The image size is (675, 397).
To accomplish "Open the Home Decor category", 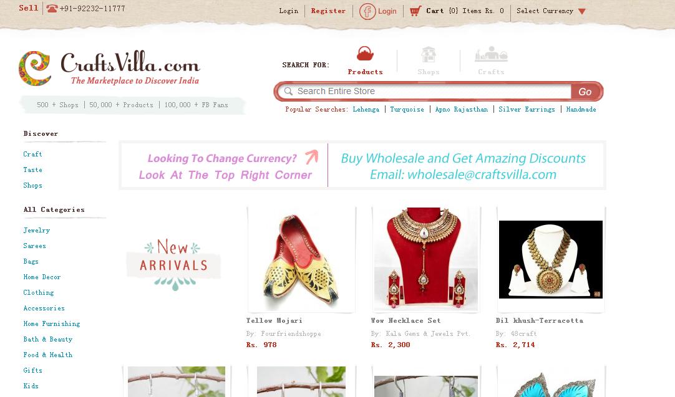I will click(x=42, y=277).
